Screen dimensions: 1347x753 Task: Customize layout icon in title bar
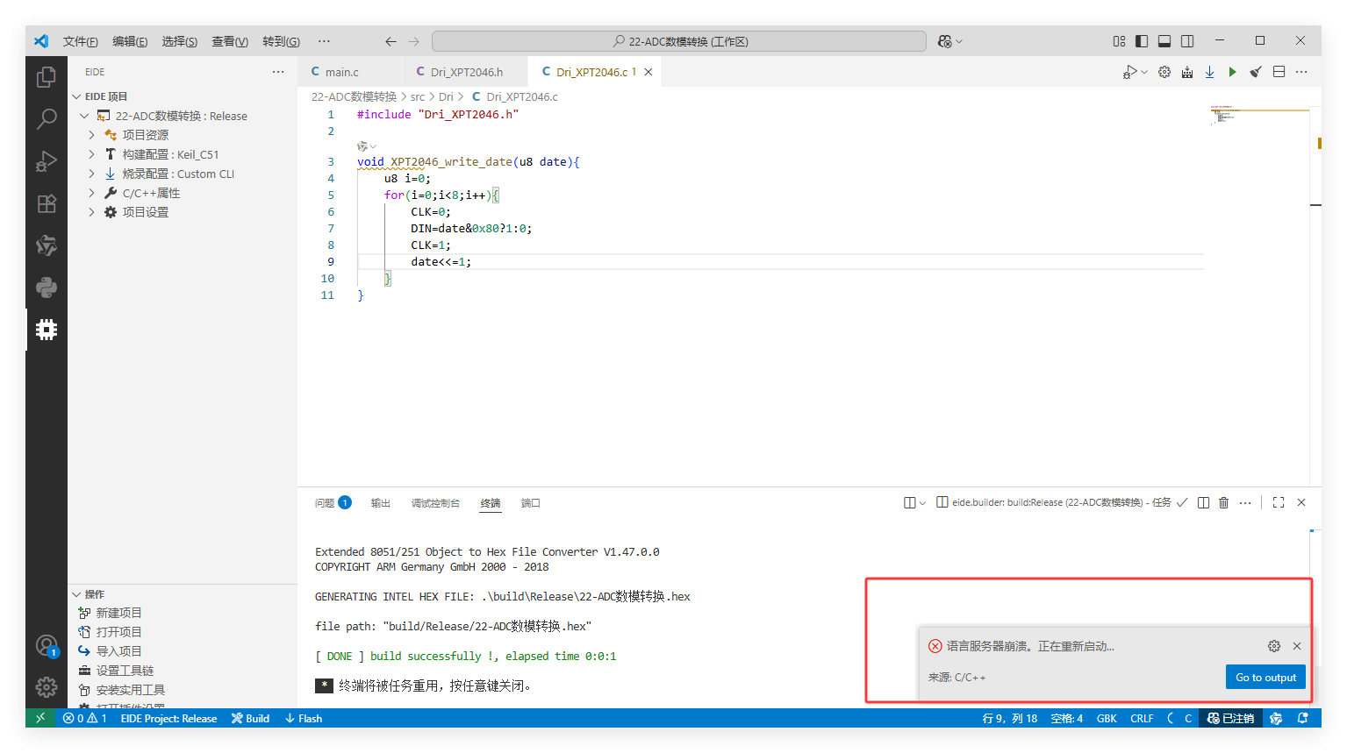1119,41
